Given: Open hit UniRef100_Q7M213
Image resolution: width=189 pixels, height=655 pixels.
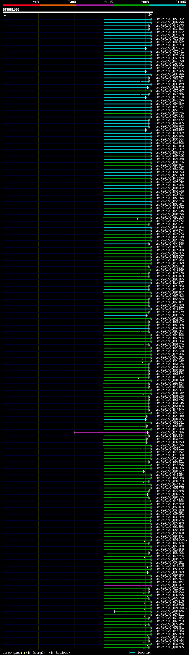Looking at the screenshot, I should coord(170,45).
